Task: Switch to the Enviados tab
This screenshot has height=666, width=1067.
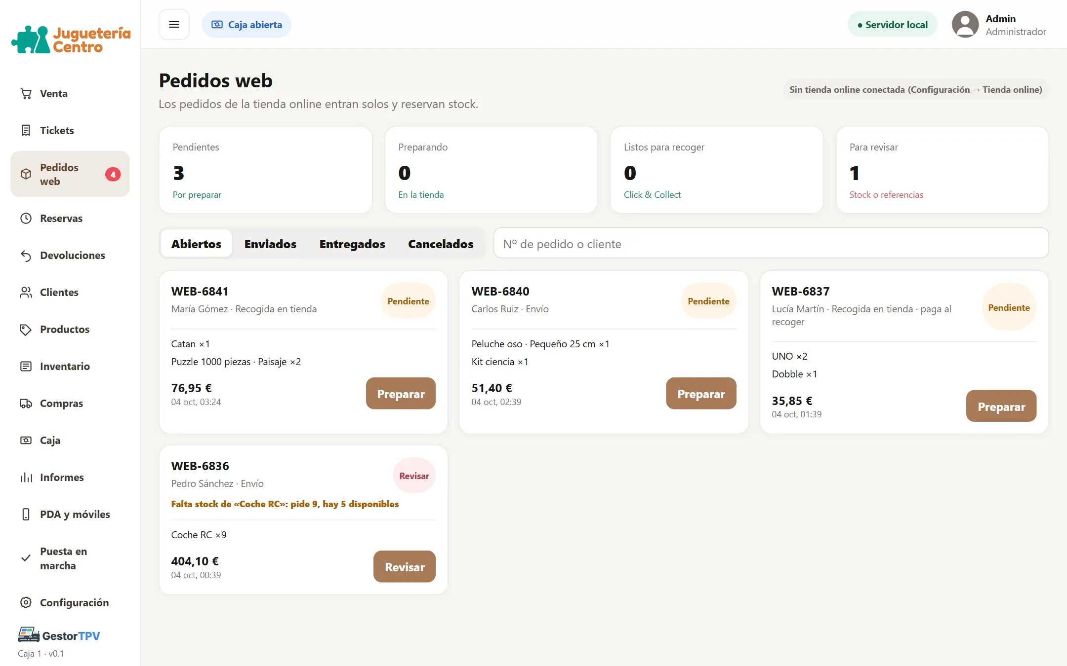Action: tap(270, 244)
